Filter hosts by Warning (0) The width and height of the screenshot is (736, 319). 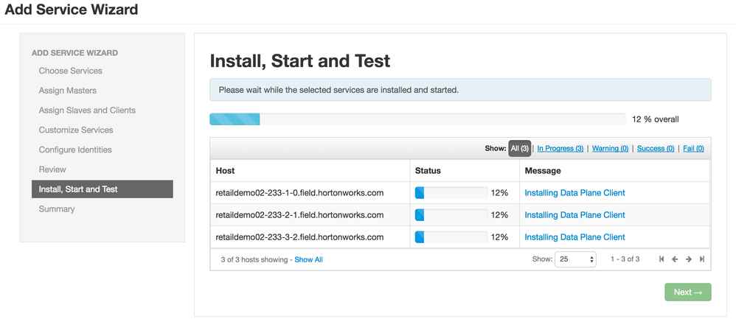[x=610, y=149]
